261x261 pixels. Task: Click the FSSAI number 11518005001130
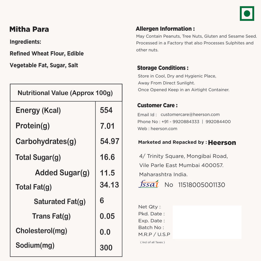[x=202, y=185]
